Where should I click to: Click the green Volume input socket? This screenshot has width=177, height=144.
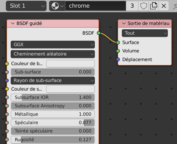pyautogui.click(x=118, y=51)
